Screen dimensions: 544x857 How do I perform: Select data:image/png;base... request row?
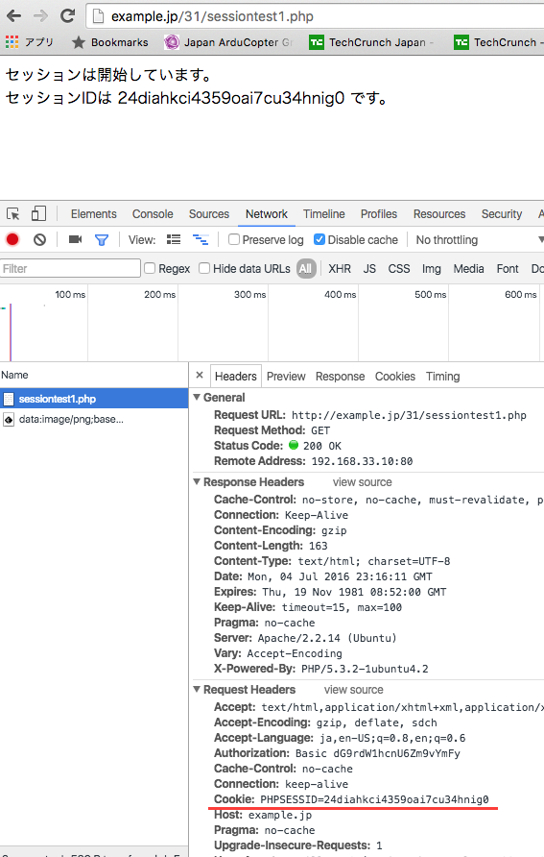(x=94, y=420)
